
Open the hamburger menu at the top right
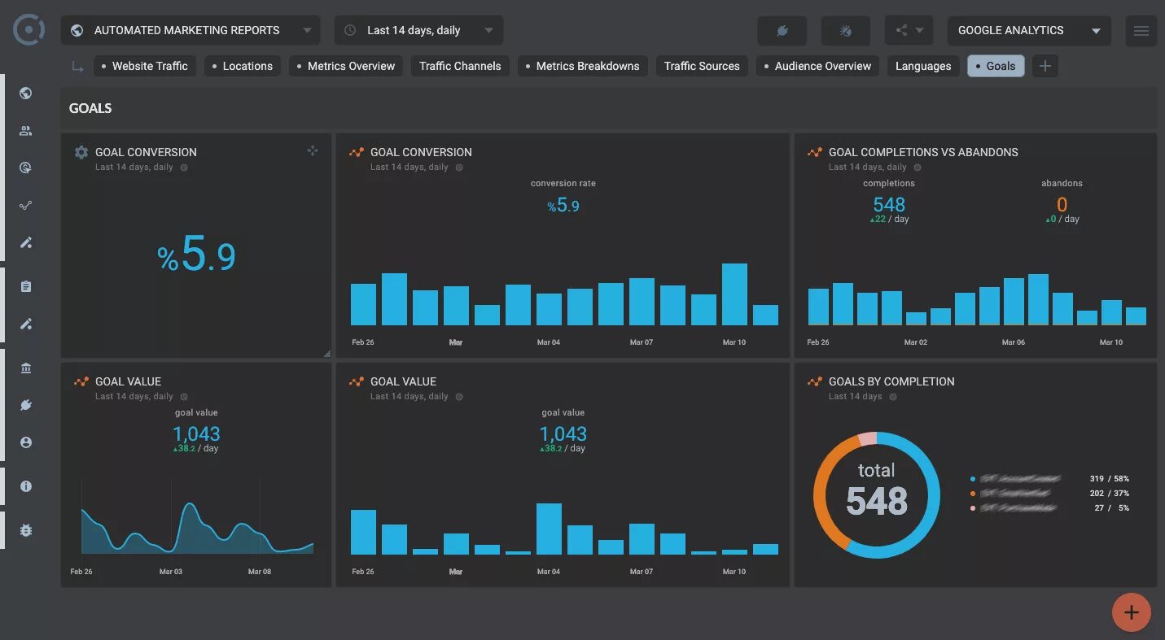click(x=1141, y=31)
